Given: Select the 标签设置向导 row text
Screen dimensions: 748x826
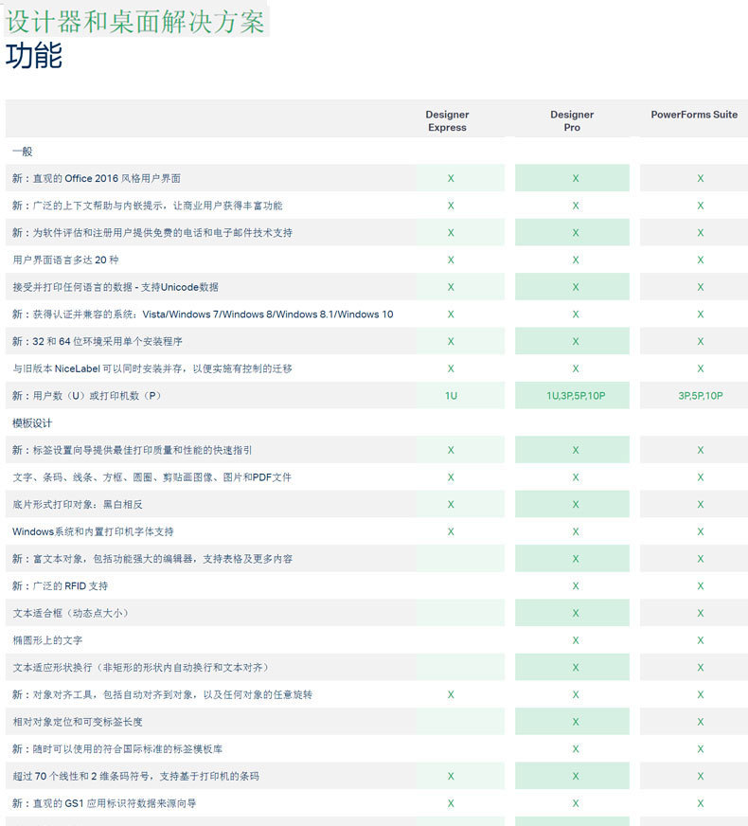Looking at the screenshot, I should [133, 450].
